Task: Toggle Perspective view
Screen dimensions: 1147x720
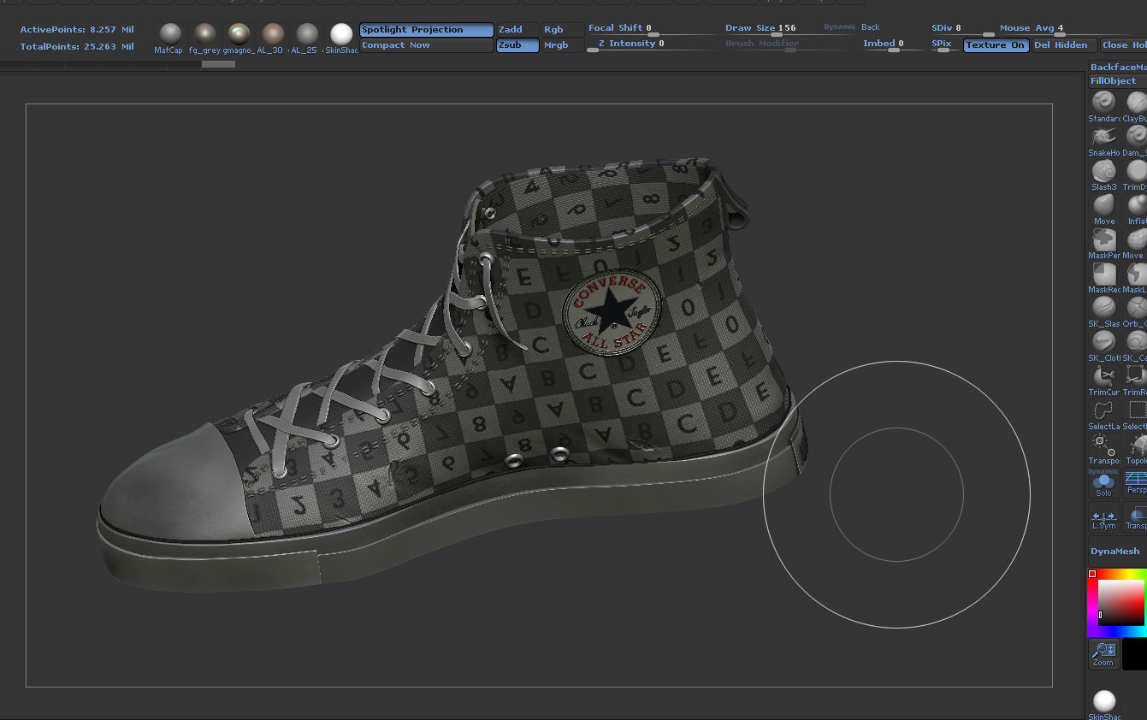Action: [1136, 484]
